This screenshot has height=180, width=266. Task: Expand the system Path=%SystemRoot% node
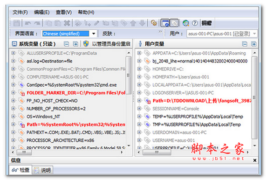point(13,125)
